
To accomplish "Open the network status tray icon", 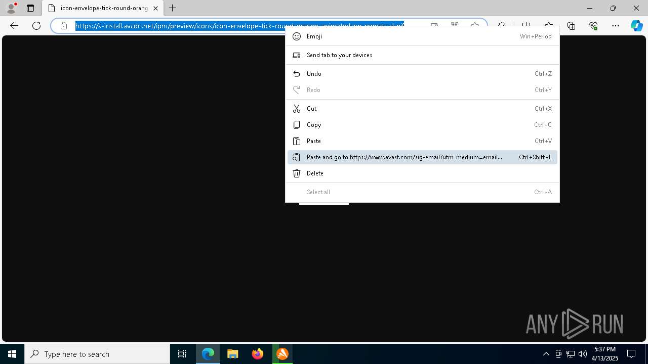I will [x=571, y=354].
